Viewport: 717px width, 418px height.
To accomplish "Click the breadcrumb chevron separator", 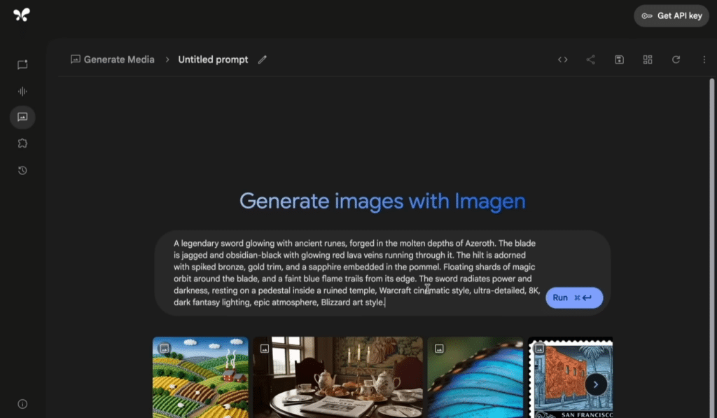I will point(167,60).
